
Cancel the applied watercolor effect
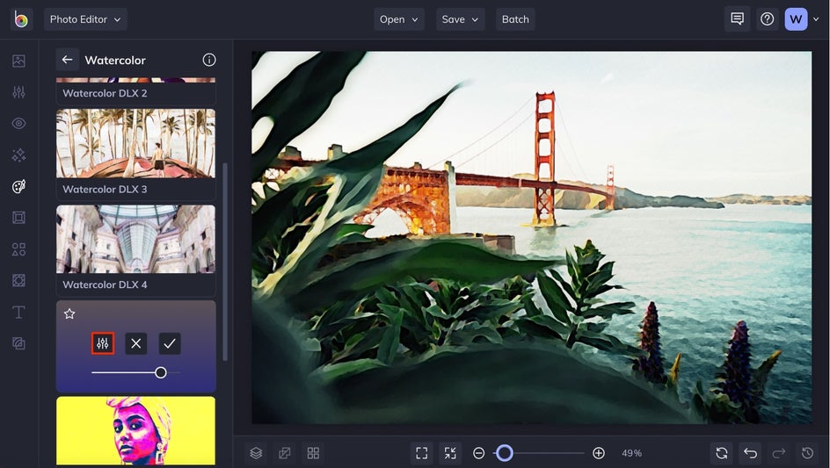click(x=136, y=343)
